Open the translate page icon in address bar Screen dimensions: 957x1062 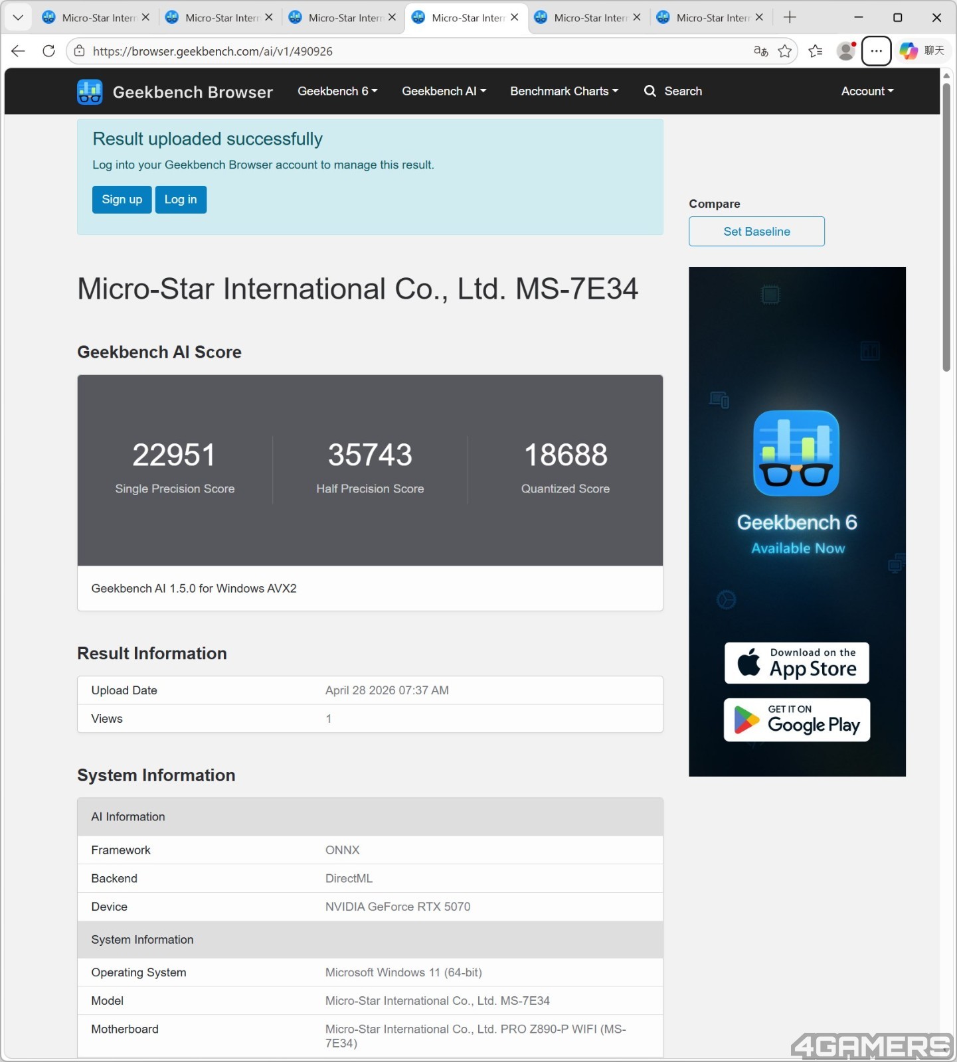pyautogui.click(x=761, y=51)
